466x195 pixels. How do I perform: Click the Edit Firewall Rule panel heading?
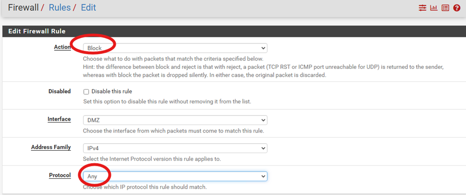tap(37, 31)
